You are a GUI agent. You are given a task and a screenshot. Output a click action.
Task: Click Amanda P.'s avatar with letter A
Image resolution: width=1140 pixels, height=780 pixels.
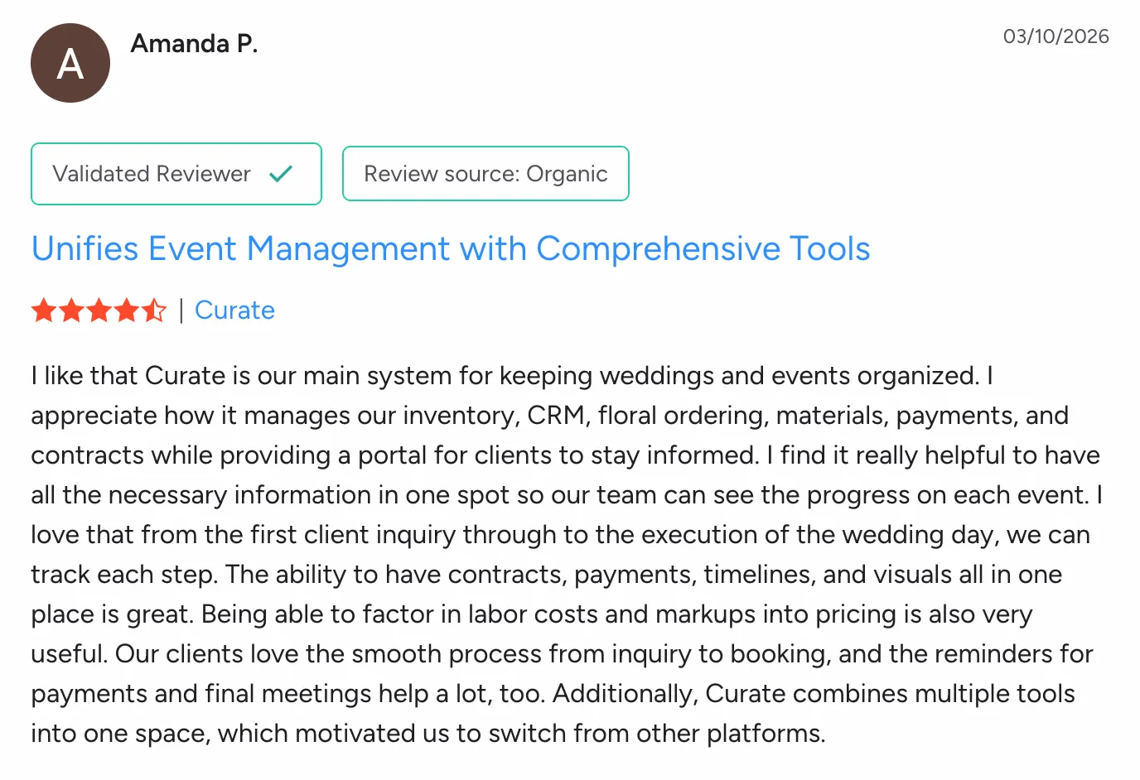[x=70, y=62]
